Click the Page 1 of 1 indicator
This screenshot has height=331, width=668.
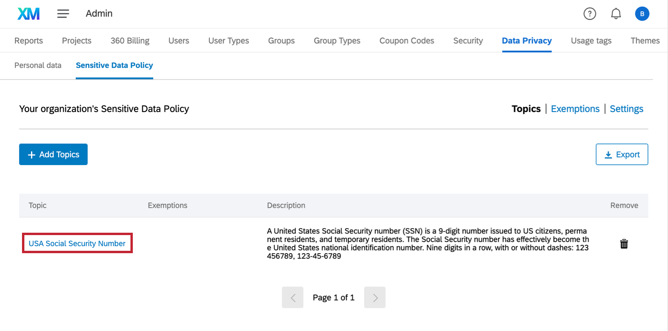point(334,298)
